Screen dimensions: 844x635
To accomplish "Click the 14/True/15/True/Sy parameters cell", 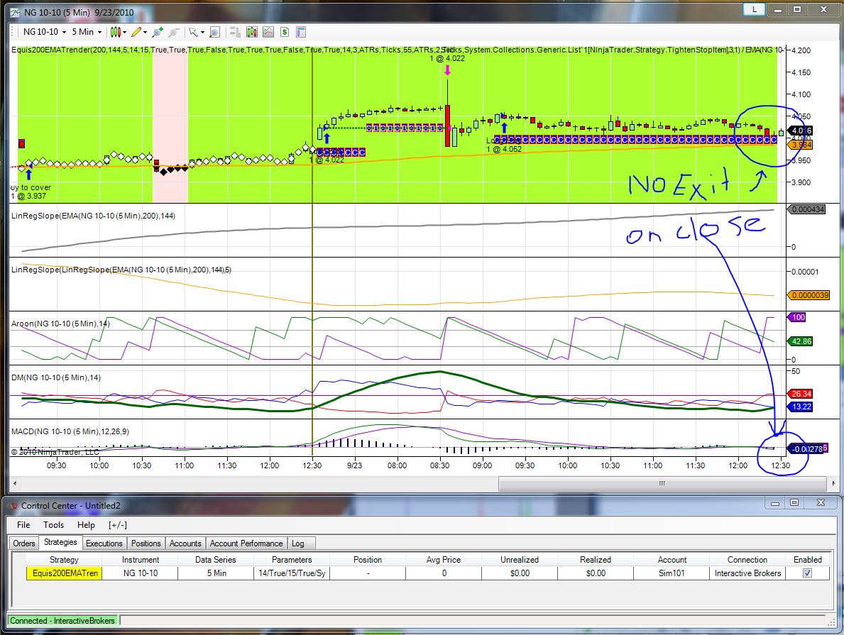I will [x=292, y=573].
